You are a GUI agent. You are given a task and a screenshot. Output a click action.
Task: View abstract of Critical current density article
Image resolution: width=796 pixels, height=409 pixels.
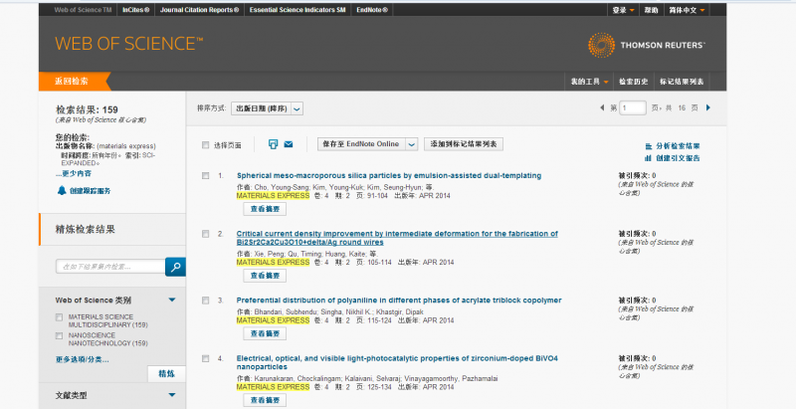pyautogui.click(x=265, y=275)
